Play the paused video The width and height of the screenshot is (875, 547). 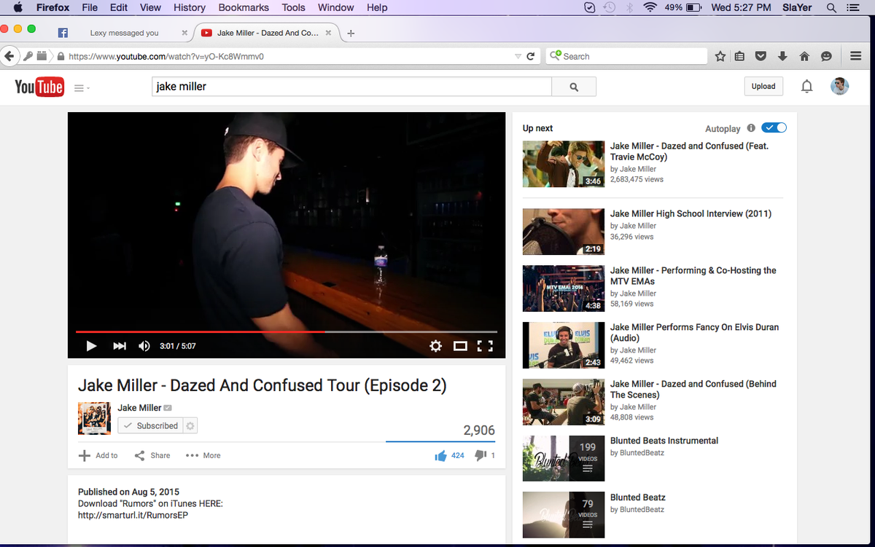[x=91, y=346]
